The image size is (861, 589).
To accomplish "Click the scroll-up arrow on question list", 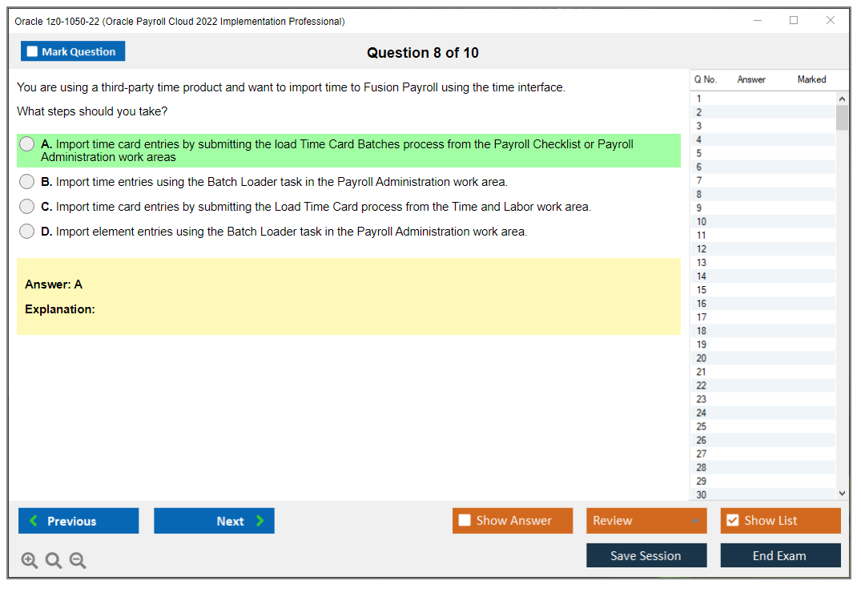I will pos(842,98).
